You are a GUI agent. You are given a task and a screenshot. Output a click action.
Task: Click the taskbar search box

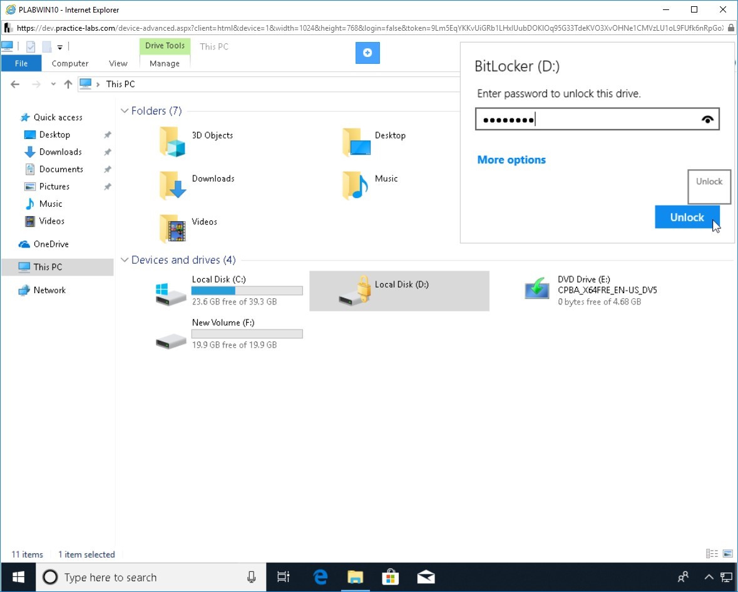[151, 577]
